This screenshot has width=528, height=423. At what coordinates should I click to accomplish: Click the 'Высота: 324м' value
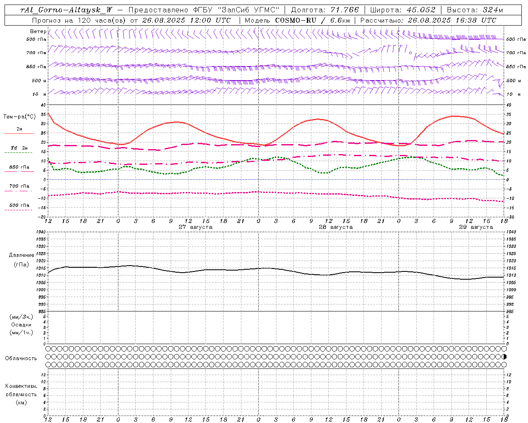coord(475,10)
